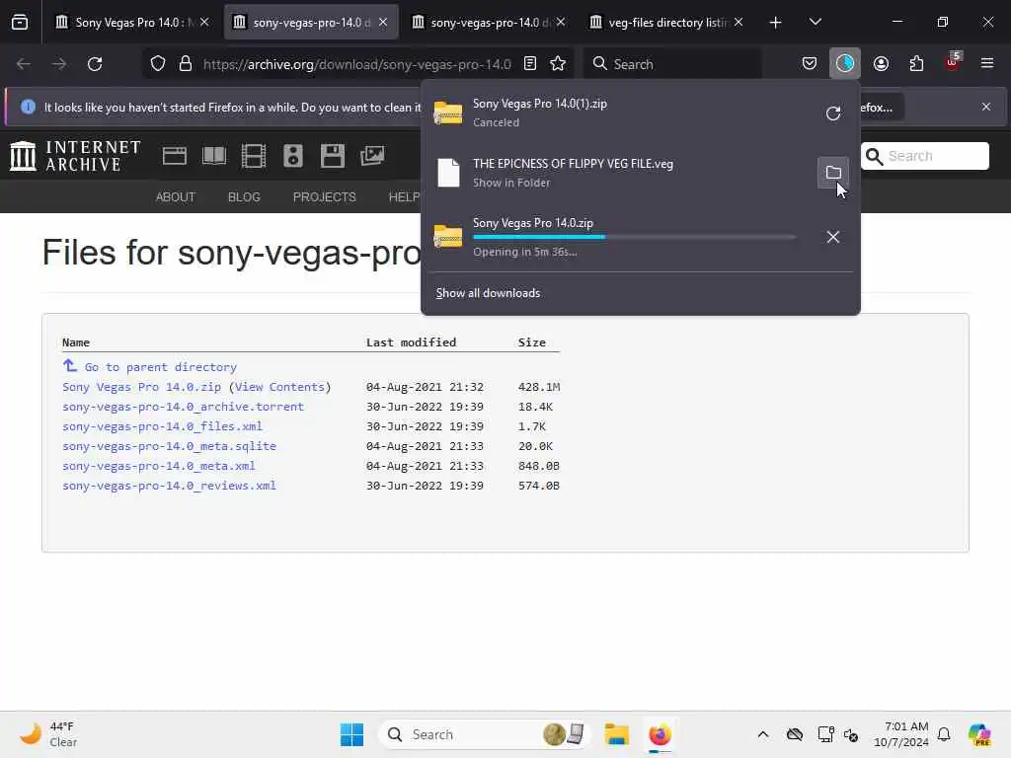Open Internet Archive audio speaker icon

pos(292,156)
